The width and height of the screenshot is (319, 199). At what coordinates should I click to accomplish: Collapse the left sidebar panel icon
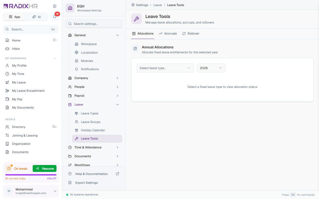[x=55, y=6]
